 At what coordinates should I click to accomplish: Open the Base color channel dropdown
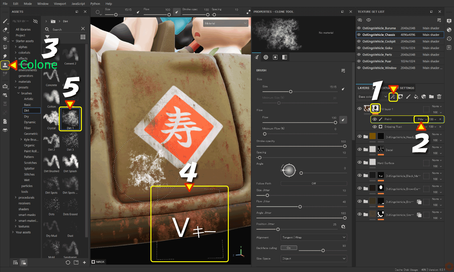click(373, 97)
